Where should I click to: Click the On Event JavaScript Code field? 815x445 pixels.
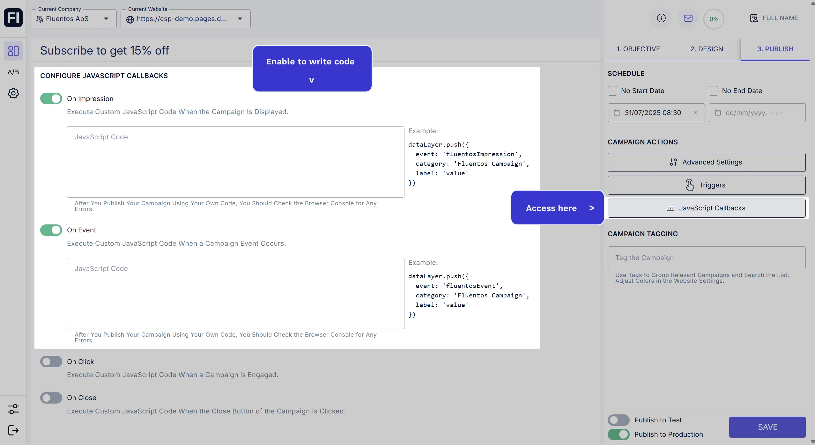(235, 293)
